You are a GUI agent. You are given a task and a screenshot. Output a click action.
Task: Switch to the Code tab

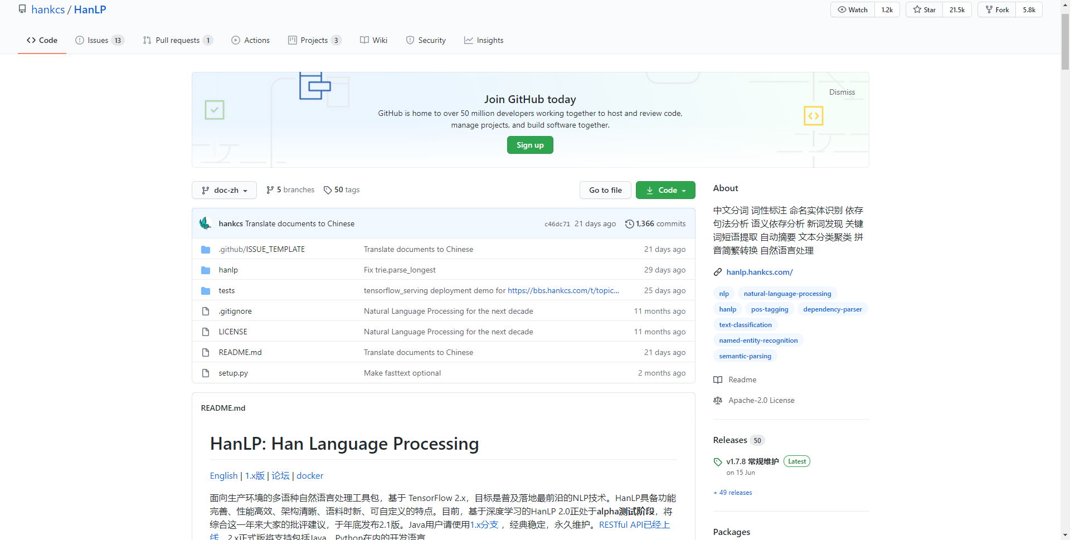pos(42,40)
